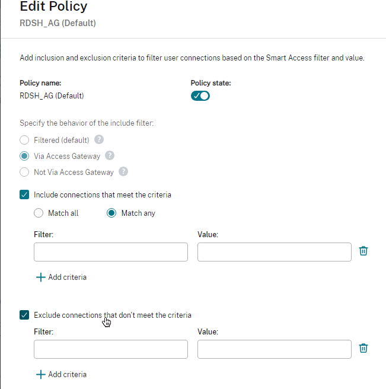Screen dimensions: 386x389
Task: Delete the exclude criteria row via trash icon
Action: (x=363, y=348)
